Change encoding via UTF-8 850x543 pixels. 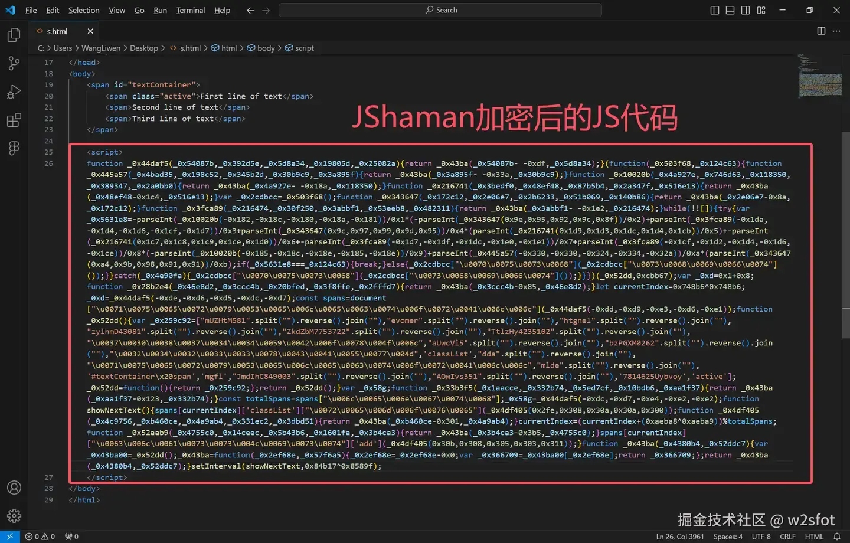(x=761, y=537)
